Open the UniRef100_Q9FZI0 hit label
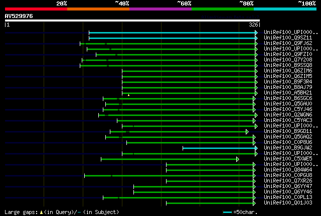Image resolution: width=321 pixels, height=216 pixels. (x=288, y=54)
